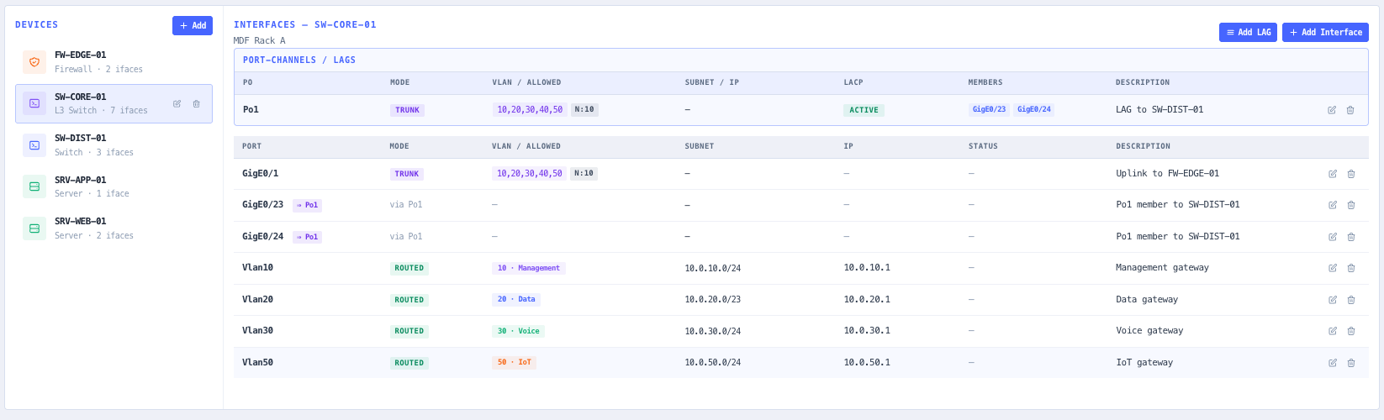The height and width of the screenshot is (420, 1384).
Task: Click the SW-DIST-01 switch icon
Action: click(x=34, y=144)
